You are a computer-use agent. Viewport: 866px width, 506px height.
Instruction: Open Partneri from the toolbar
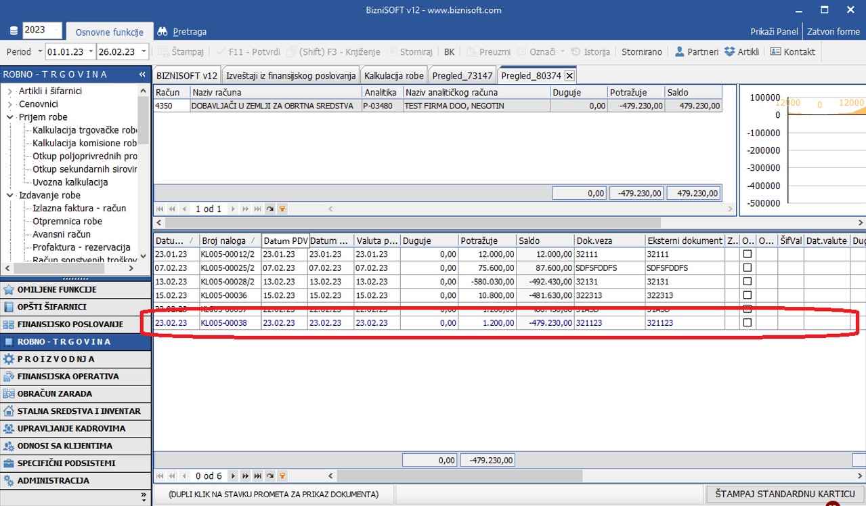696,51
